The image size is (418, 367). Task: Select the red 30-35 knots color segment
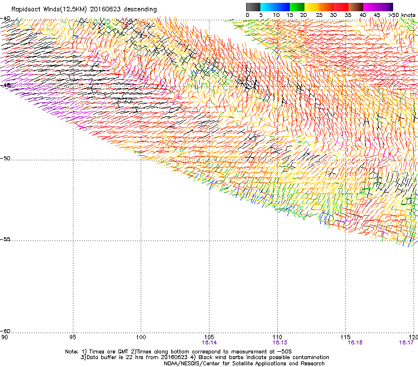point(341,7)
